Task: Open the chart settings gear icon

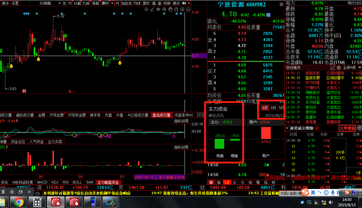Action: coord(146,9)
